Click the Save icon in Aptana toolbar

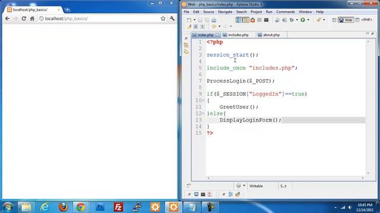(x=200, y=20)
